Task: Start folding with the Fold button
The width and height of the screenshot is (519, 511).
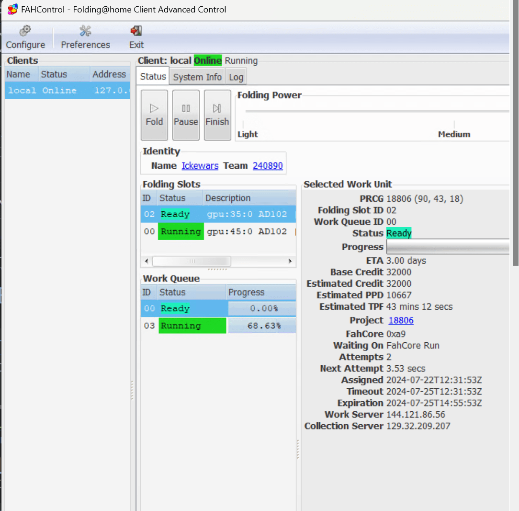Action: click(x=154, y=115)
